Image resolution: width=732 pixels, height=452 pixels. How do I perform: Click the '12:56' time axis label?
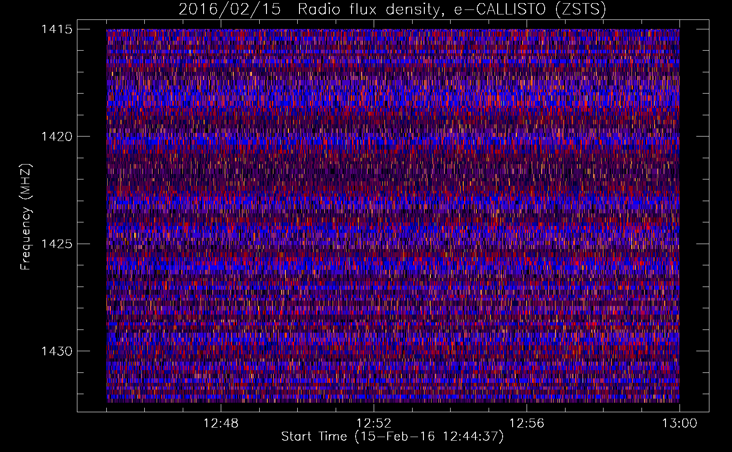[527, 424]
